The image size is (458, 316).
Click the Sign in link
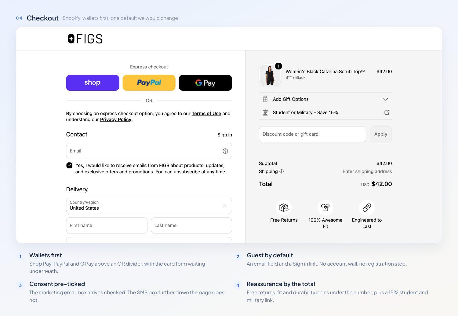pos(225,135)
